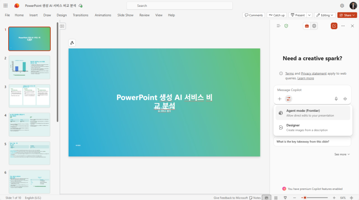Click the key takeaway suggestion prompt
Image resolution: width=359 pixels, height=200 pixels.
point(312,142)
